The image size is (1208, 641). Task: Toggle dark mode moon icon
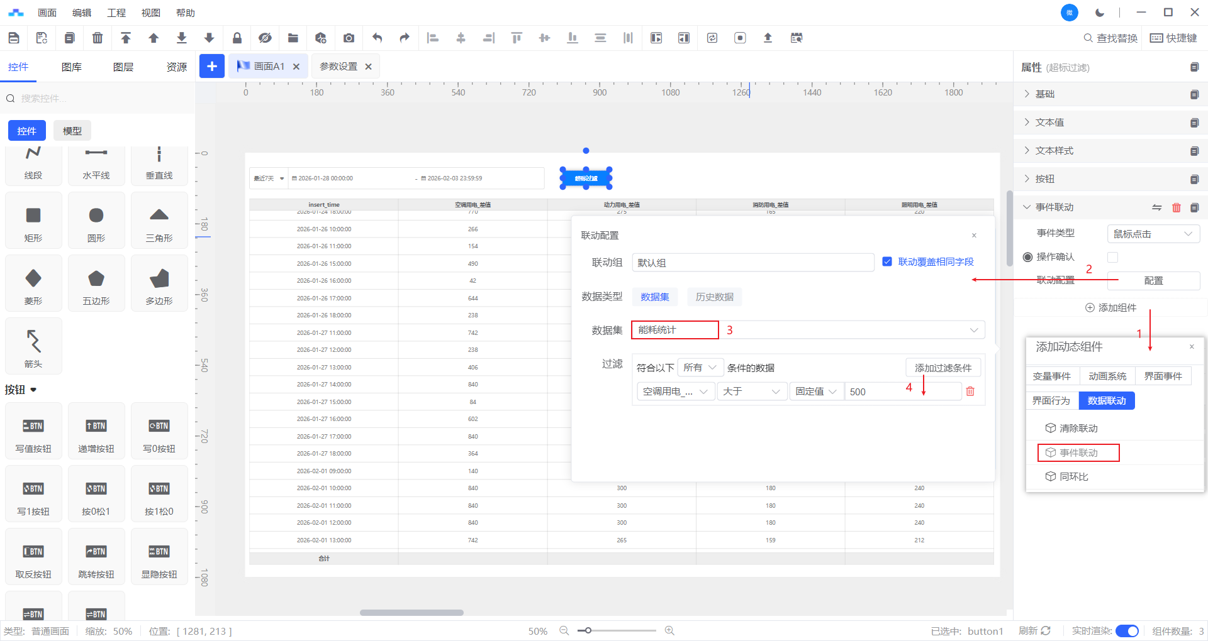pyautogui.click(x=1100, y=13)
